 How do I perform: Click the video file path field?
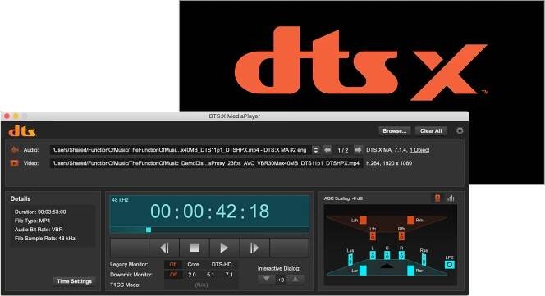coord(206,163)
